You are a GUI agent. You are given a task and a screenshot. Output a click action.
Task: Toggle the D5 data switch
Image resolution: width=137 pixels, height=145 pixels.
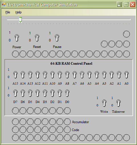tap(30, 93)
